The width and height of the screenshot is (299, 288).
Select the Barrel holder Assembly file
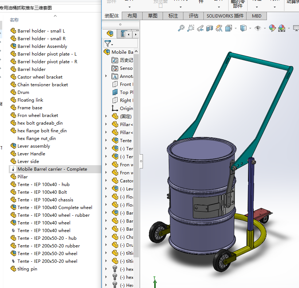click(x=42, y=46)
